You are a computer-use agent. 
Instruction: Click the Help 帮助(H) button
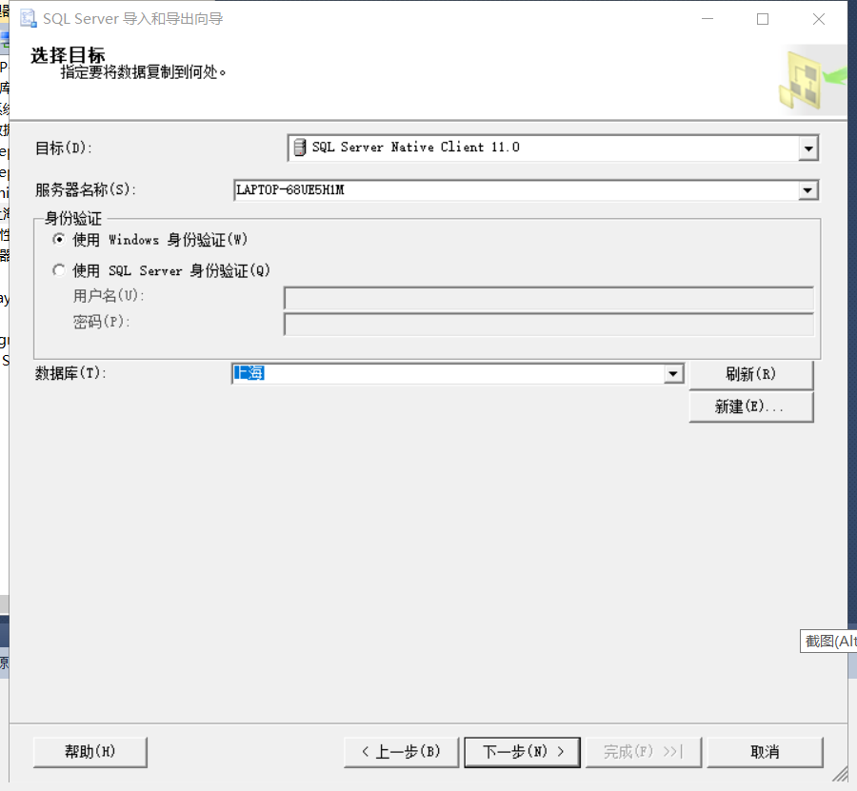coord(90,752)
